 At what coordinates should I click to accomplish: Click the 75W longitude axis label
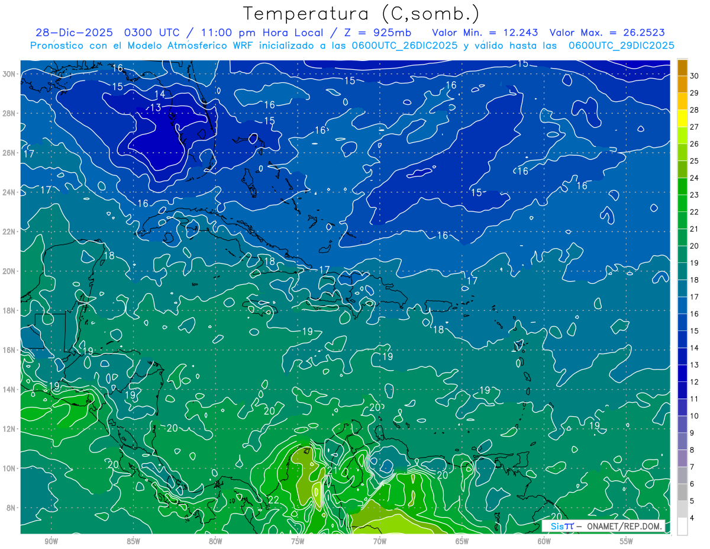298,541
